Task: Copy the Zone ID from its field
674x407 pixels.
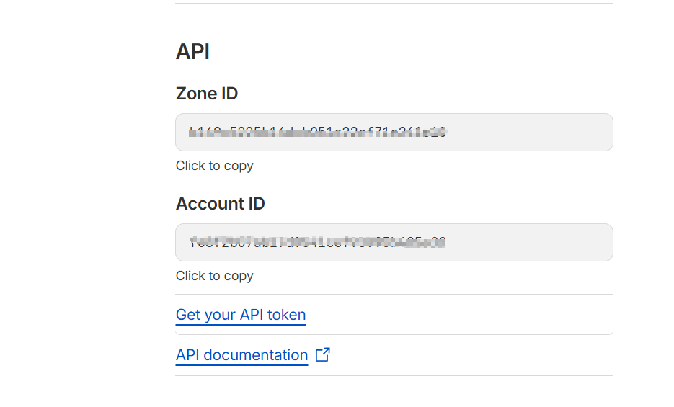Action: 394,132
